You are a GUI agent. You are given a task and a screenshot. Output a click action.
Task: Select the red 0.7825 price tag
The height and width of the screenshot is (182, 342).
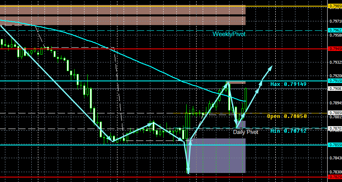(x=335, y=177)
